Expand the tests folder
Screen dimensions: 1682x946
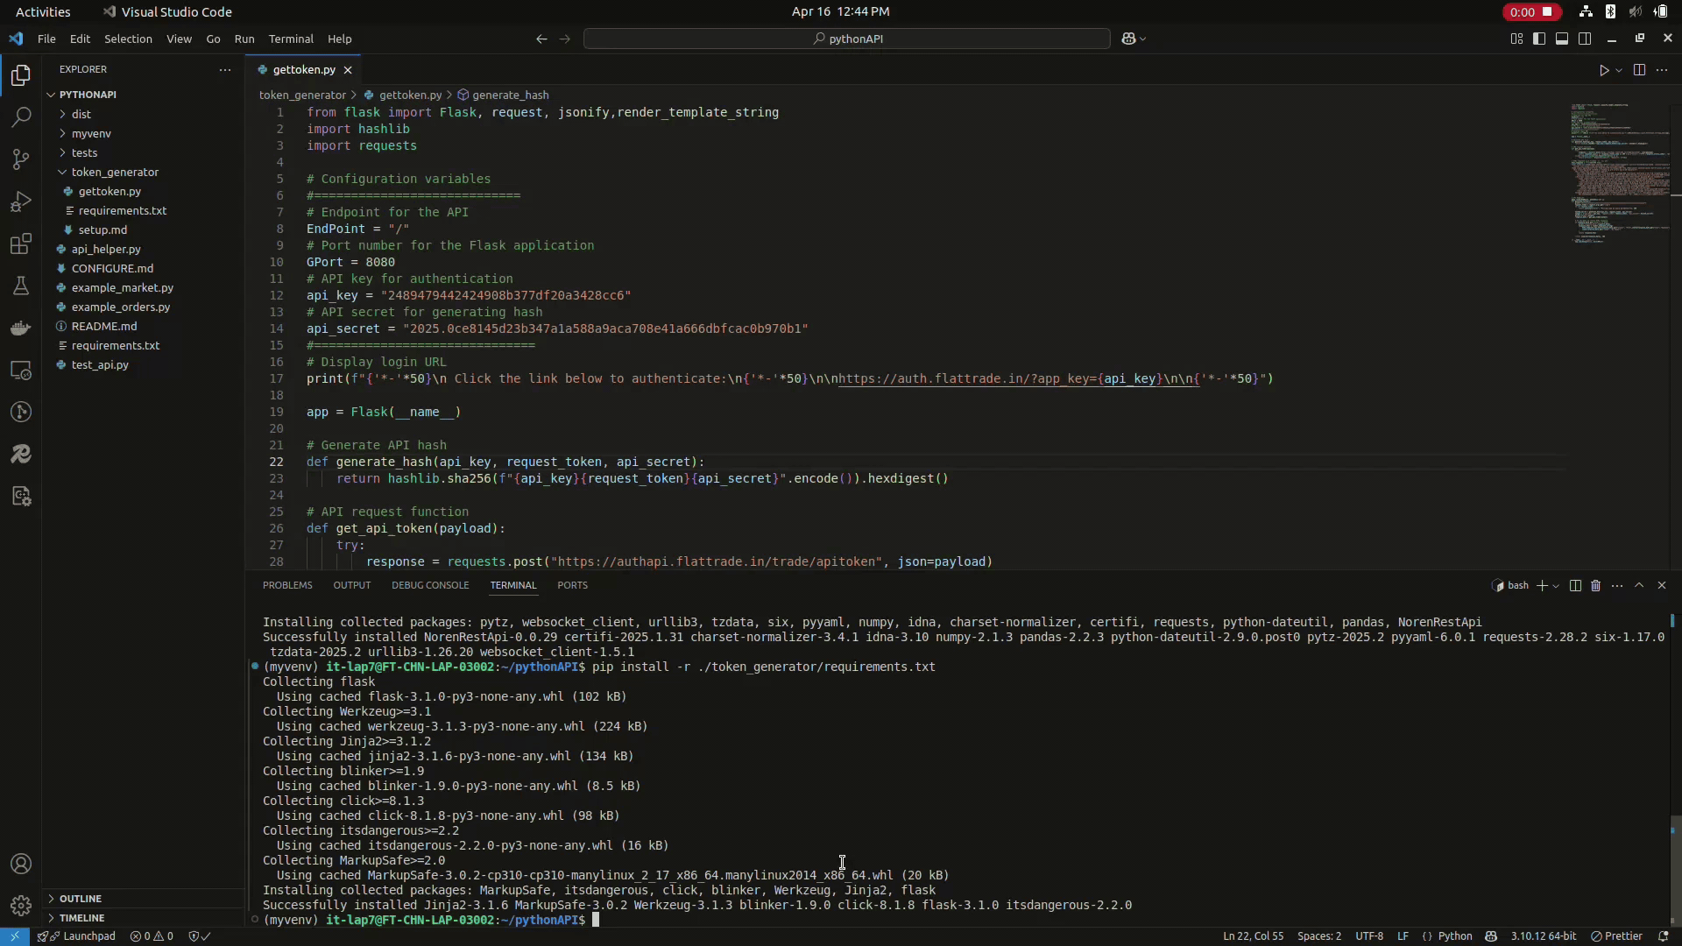pos(84,152)
